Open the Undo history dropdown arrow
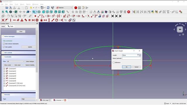The height and width of the screenshot is (105, 187). [34, 8]
